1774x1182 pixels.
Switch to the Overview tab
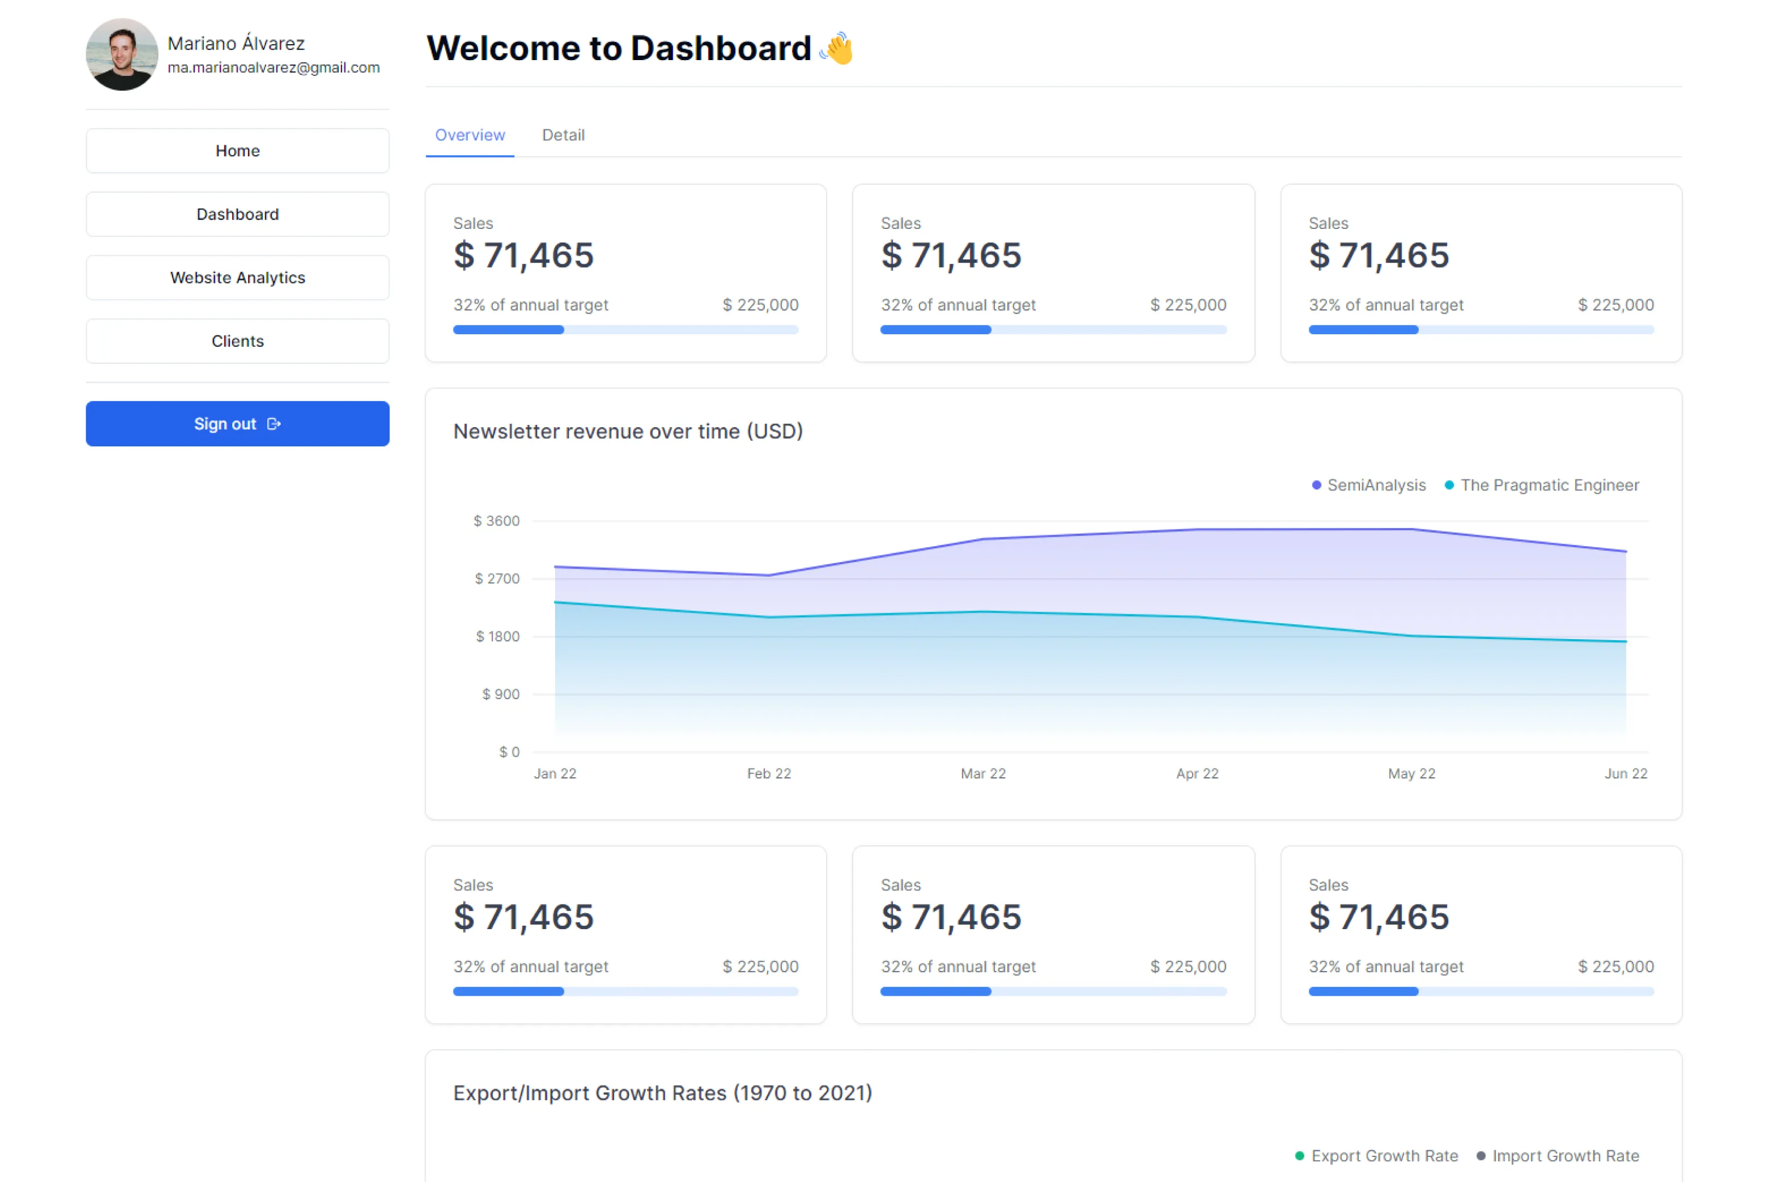click(470, 135)
